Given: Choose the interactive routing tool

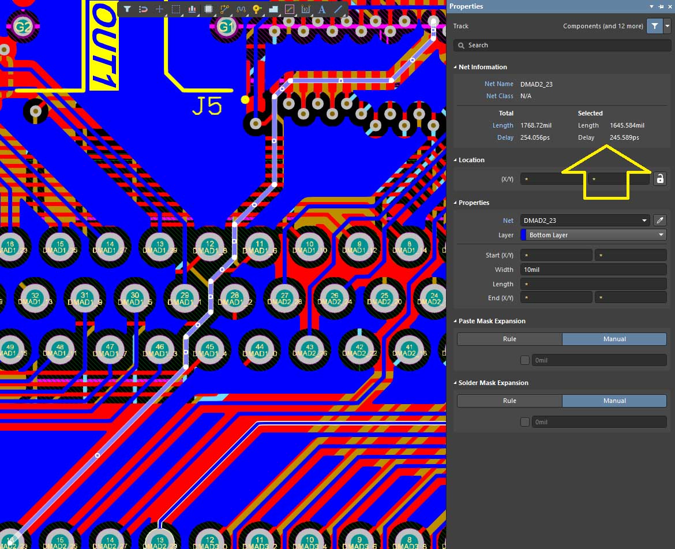Looking at the screenshot, I should point(224,9).
